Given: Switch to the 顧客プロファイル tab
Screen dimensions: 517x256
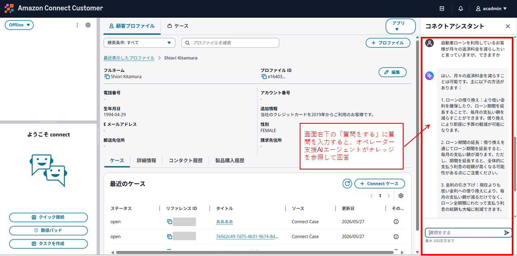Looking at the screenshot, I should pyautogui.click(x=132, y=26).
